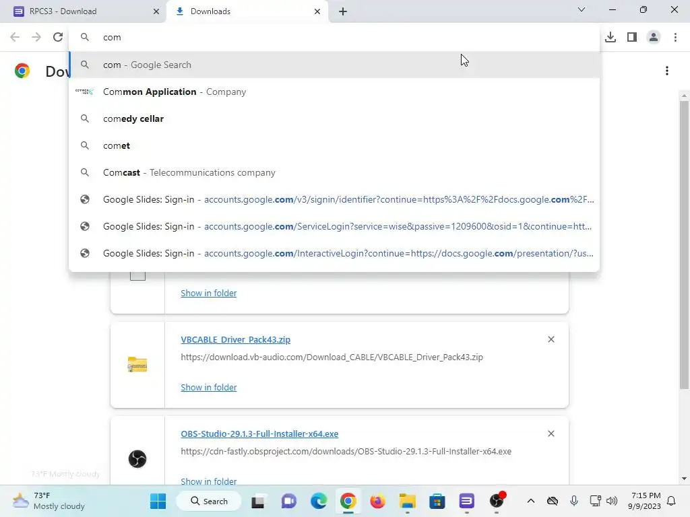Click the cloud sync tray icon
Viewport: 690px width, 517px height.
[553, 501]
